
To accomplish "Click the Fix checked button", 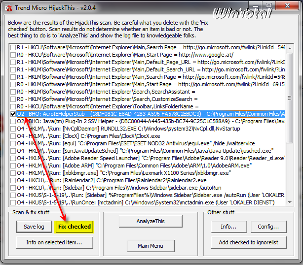I will pyautogui.click(x=74, y=227).
